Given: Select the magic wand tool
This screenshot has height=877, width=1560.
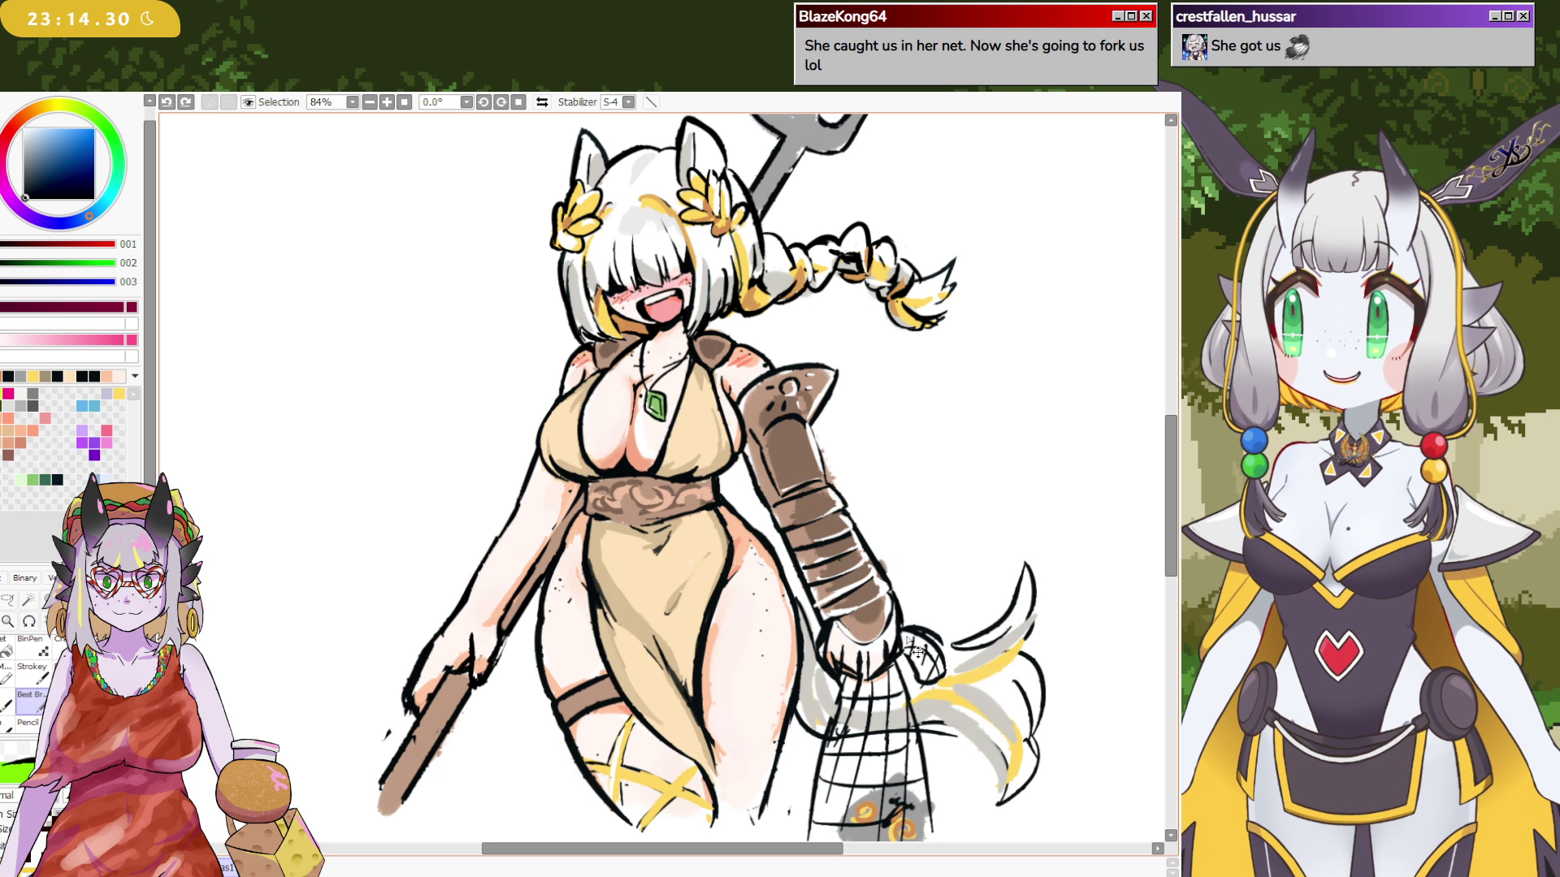Looking at the screenshot, I should point(29,600).
